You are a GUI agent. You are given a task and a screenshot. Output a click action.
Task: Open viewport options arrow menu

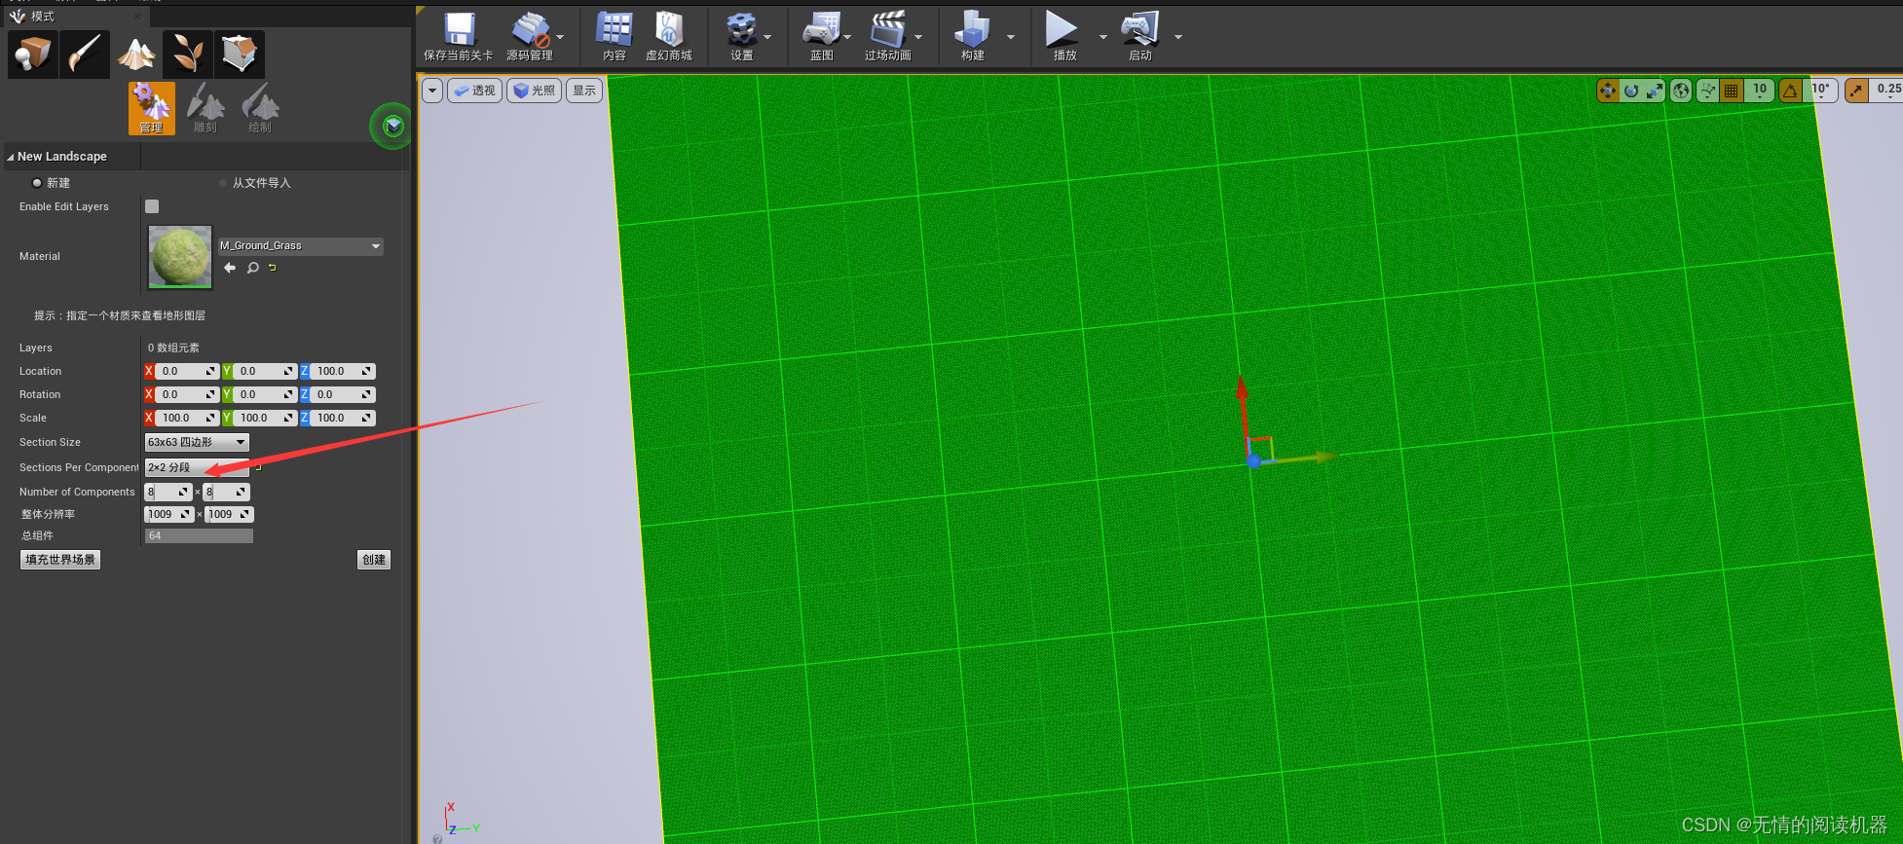[432, 91]
